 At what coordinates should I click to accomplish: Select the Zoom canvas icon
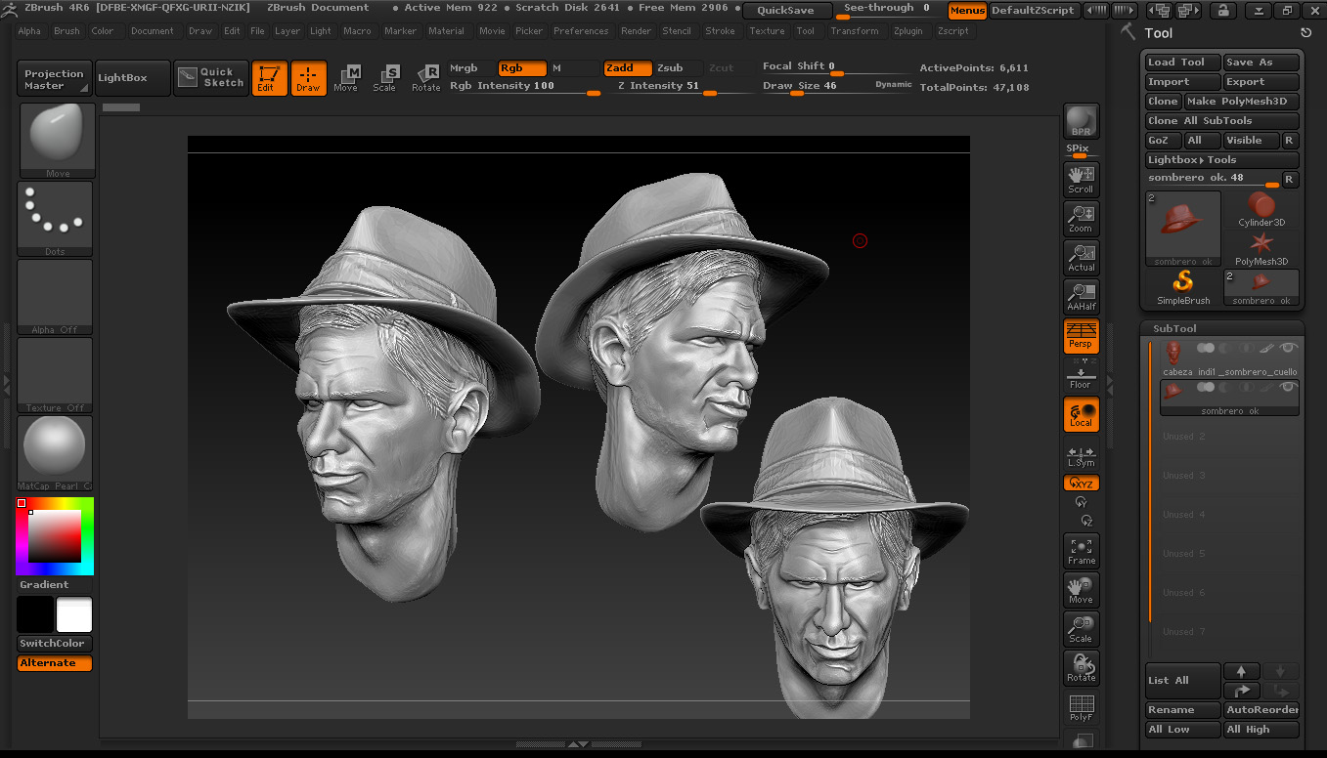point(1081,218)
